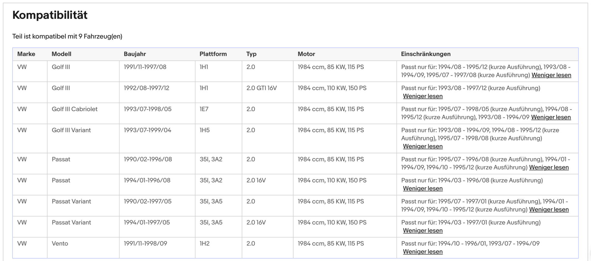Click 'Weniger lesen' in Golf III 2.0 row
This screenshot has height=261, width=591.
pyautogui.click(x=551, y=75)
